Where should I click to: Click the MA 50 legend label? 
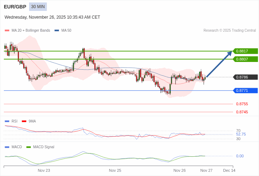(x=66, y=31)
